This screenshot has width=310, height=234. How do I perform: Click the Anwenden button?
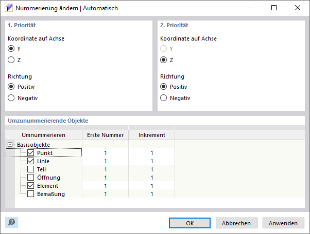[283, 223]
